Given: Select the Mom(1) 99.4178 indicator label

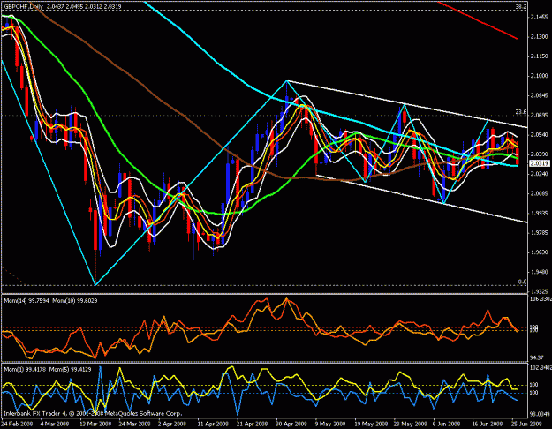Looking at the screenshot, I should pyautogui.click(x=25, y=369).
